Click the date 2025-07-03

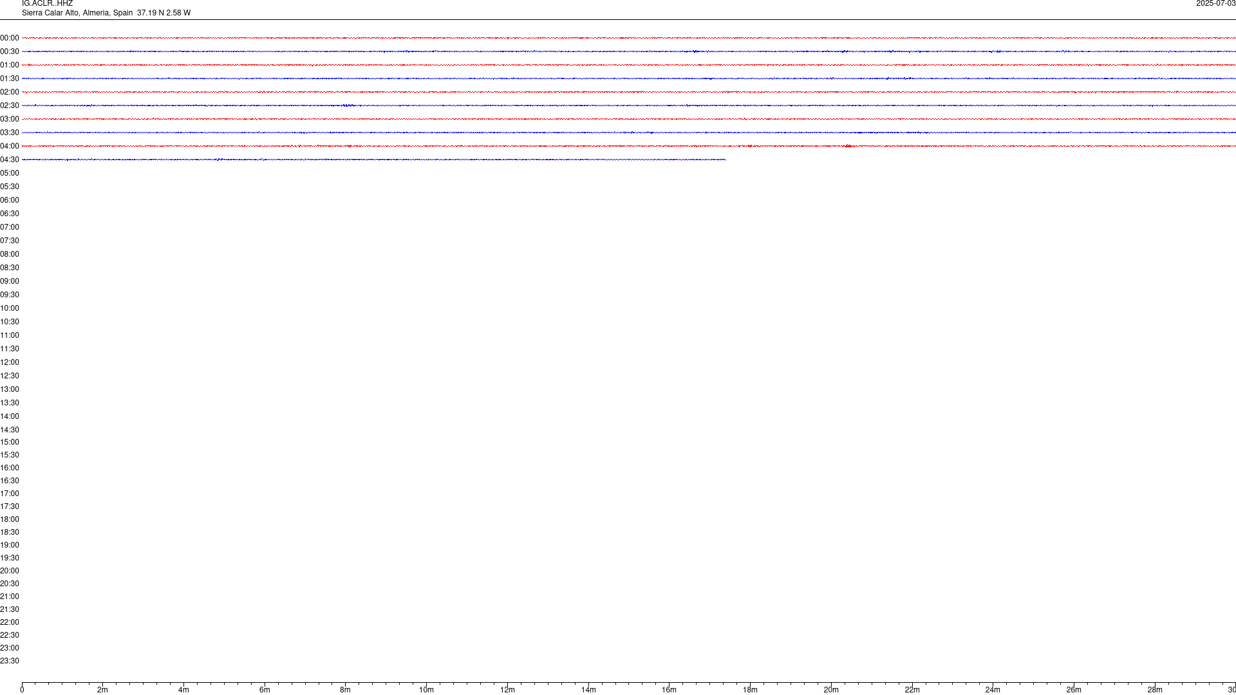1215,4
